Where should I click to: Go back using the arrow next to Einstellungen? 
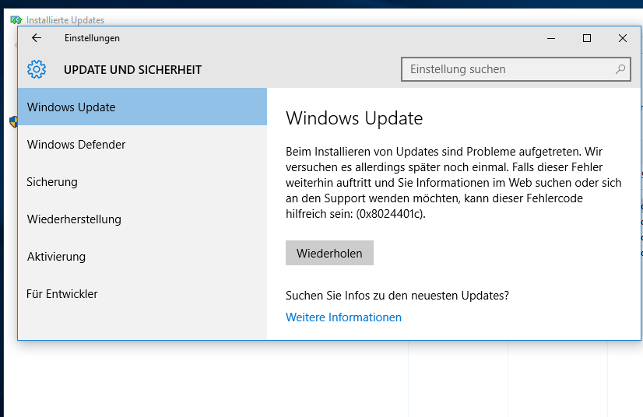point(37,38)
